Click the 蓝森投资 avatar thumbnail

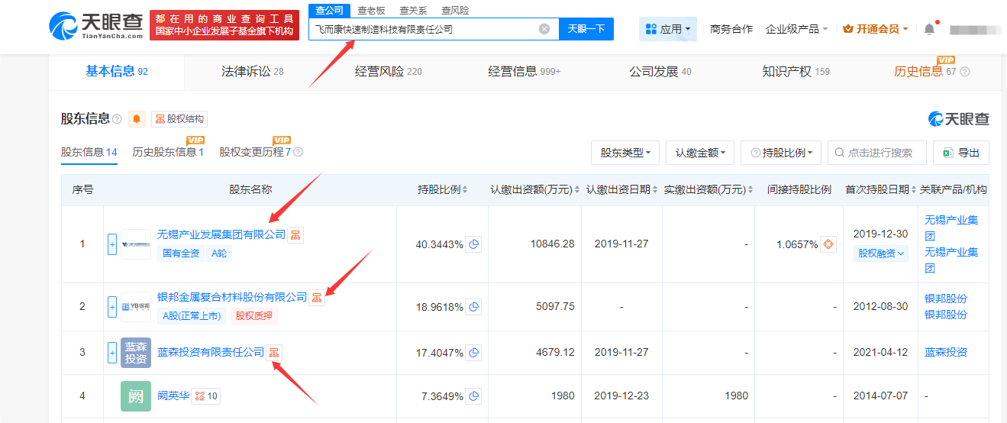(x=136, y=353)
